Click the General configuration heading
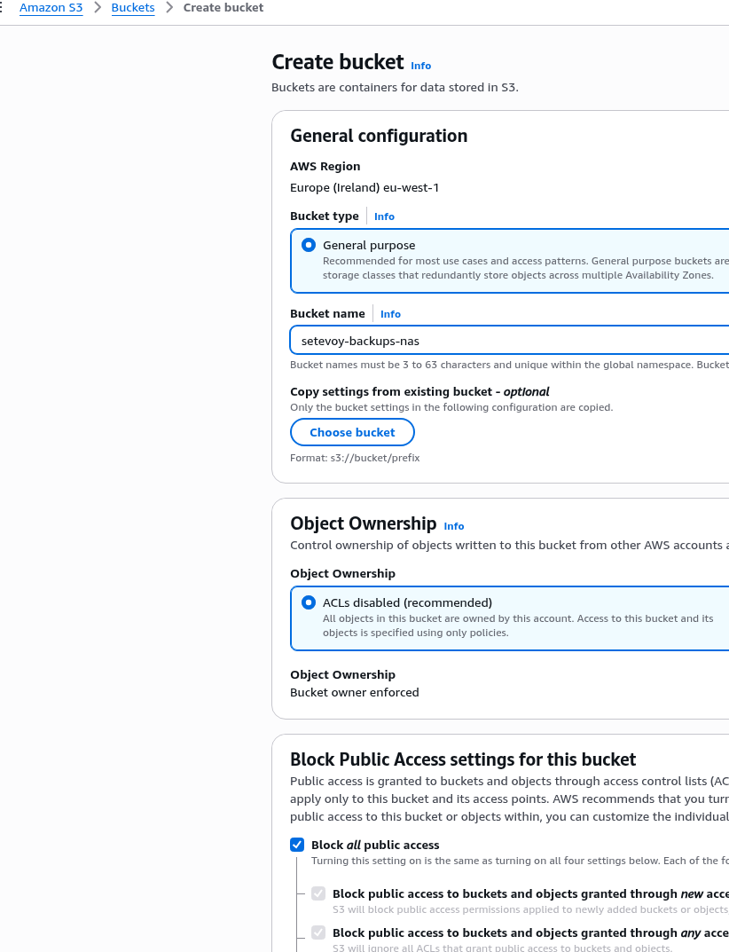 [379, 136]
